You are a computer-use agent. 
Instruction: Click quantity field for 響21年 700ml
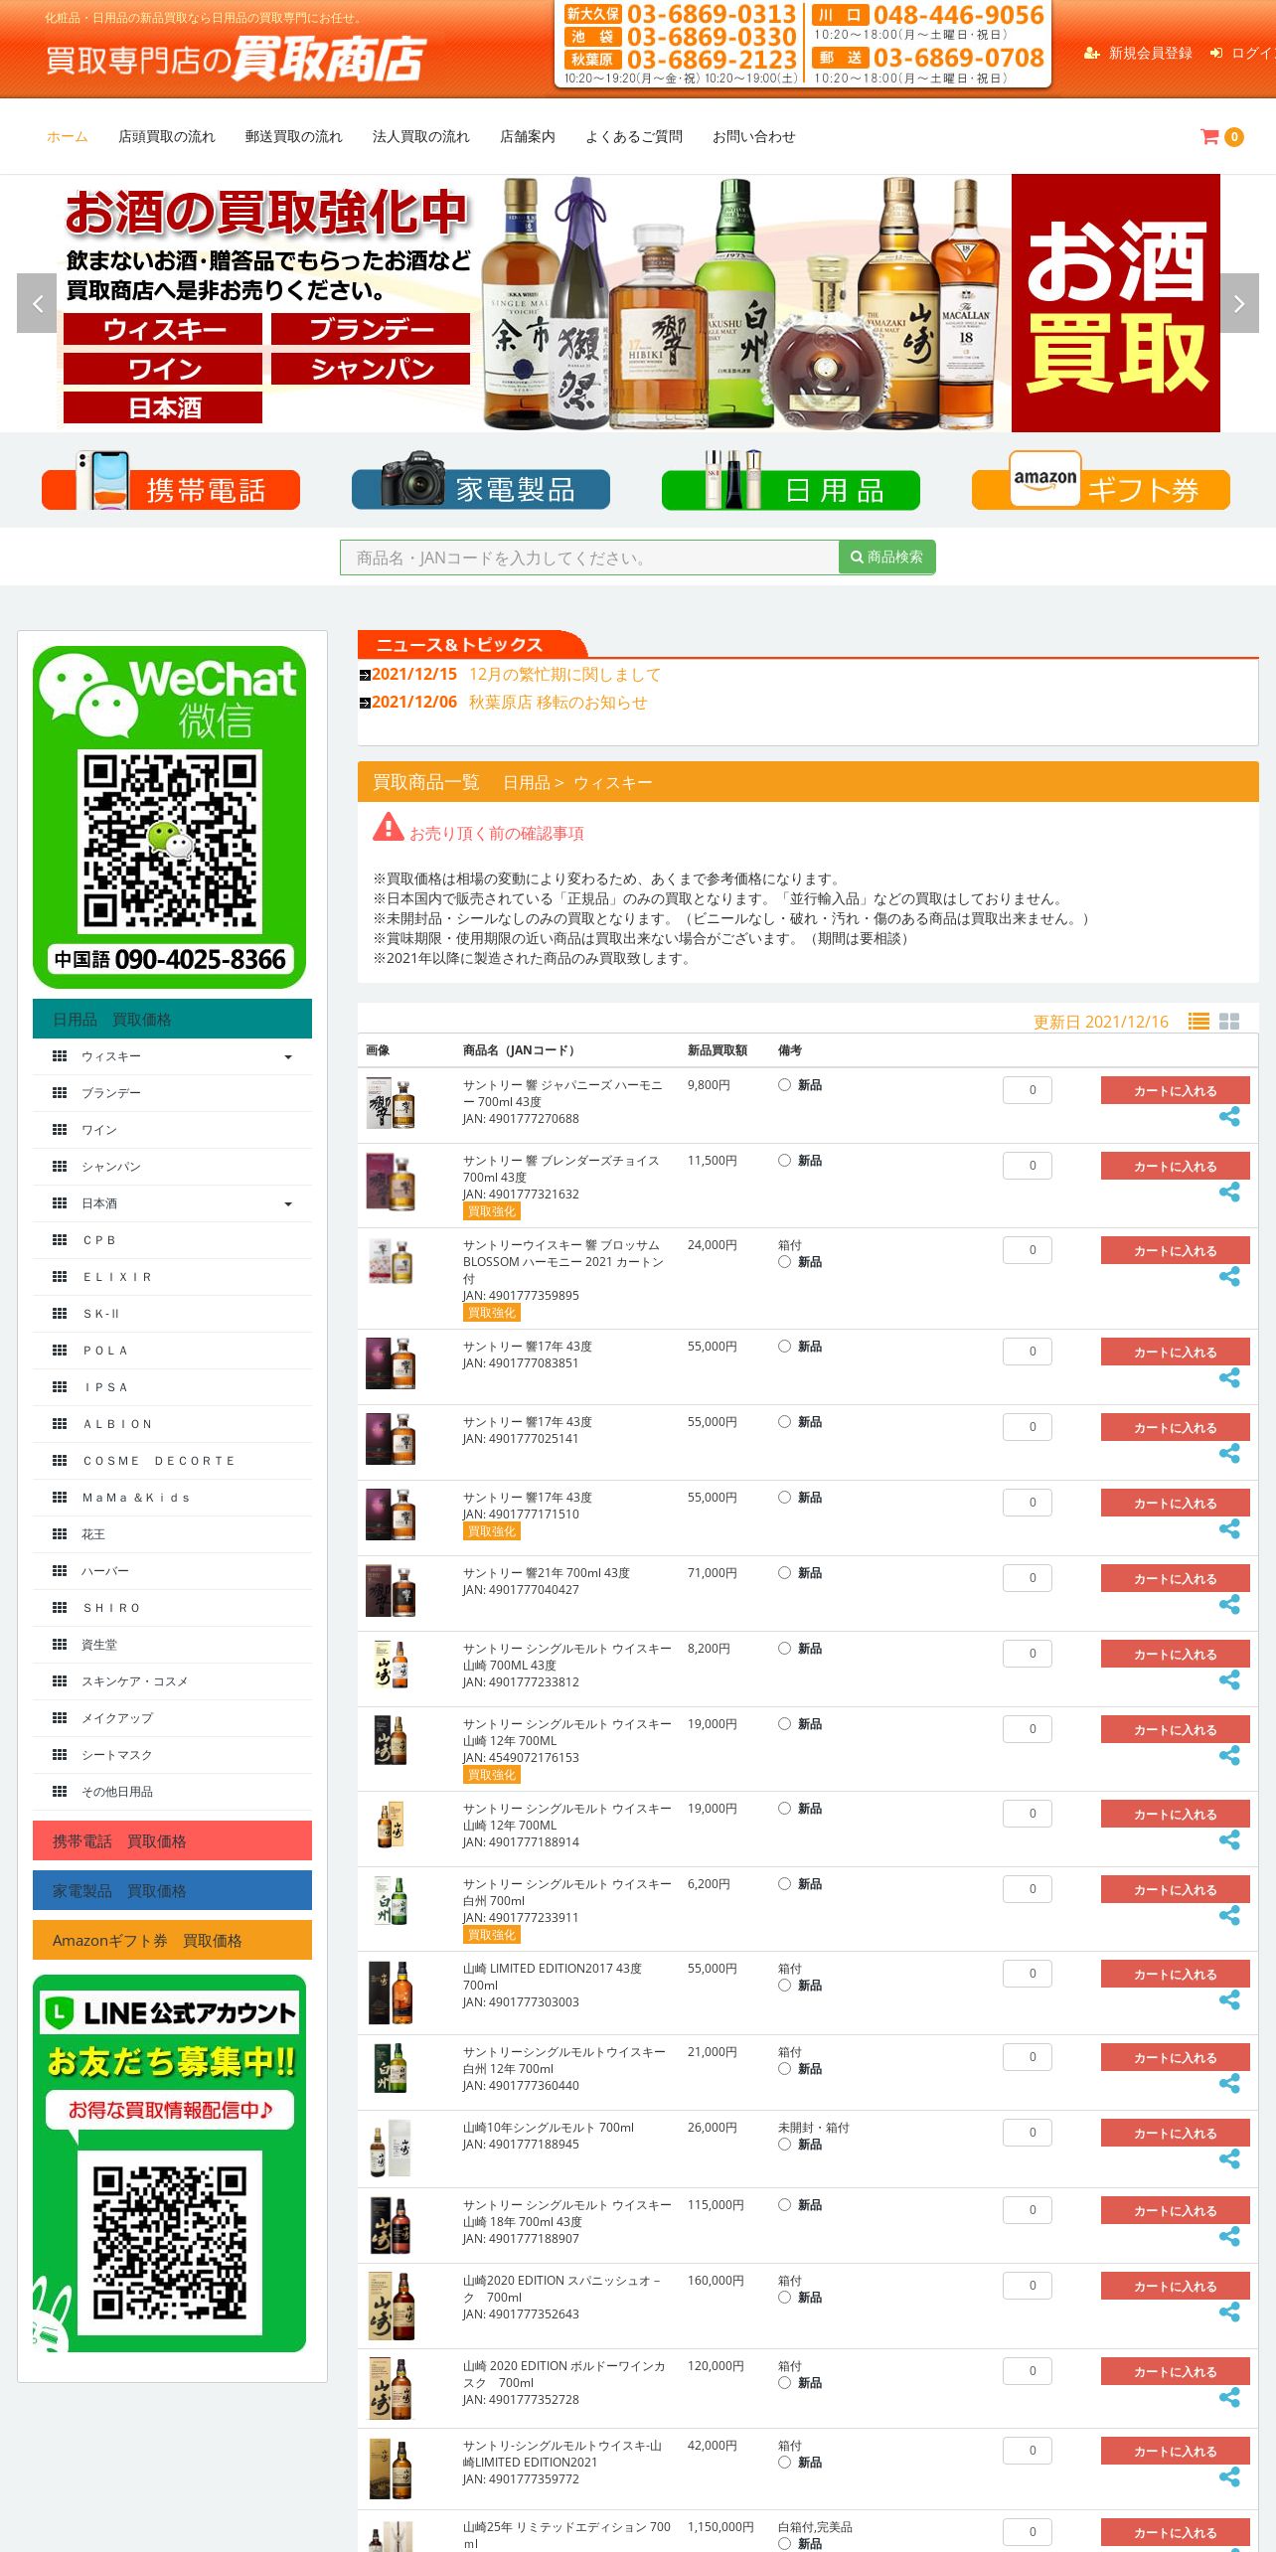tap(1028, 1578)
